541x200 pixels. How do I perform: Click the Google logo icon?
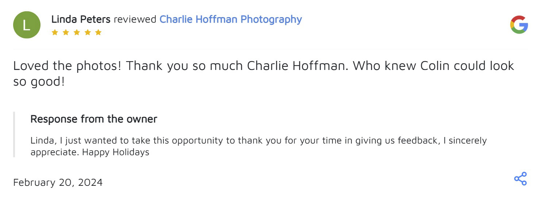click(x=519, y=25)
